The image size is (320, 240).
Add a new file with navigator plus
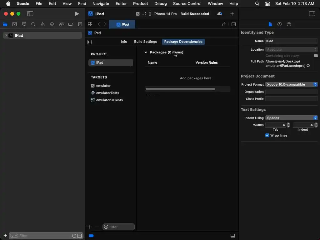(5, 236)
